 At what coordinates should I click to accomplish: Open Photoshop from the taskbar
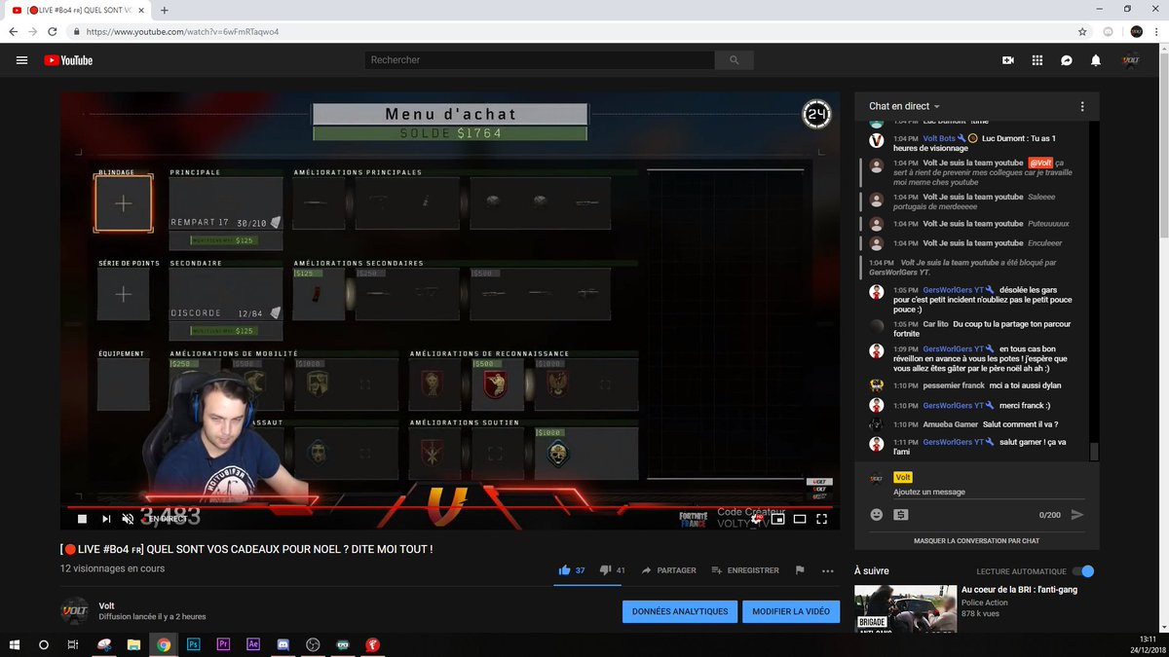pyautogui.click(x=193, y=644)
